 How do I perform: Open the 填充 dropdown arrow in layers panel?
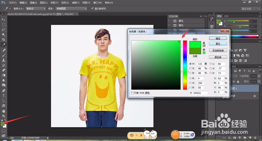259,82
